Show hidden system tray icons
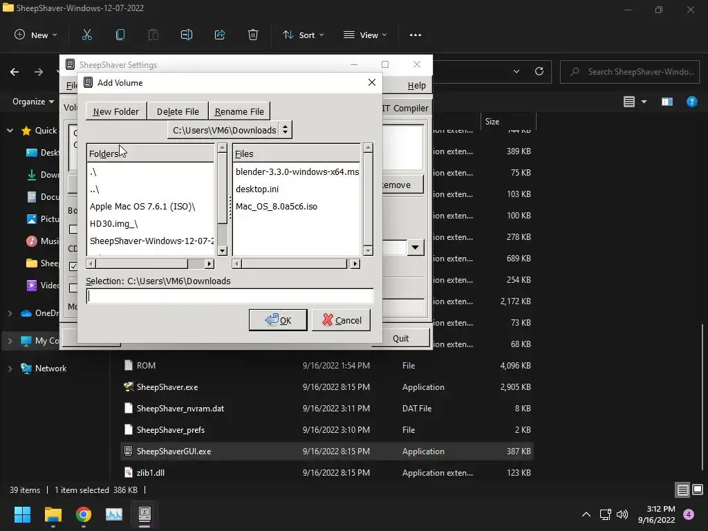The width and height of the screenshot is (708, 531). tap(586, 514)
